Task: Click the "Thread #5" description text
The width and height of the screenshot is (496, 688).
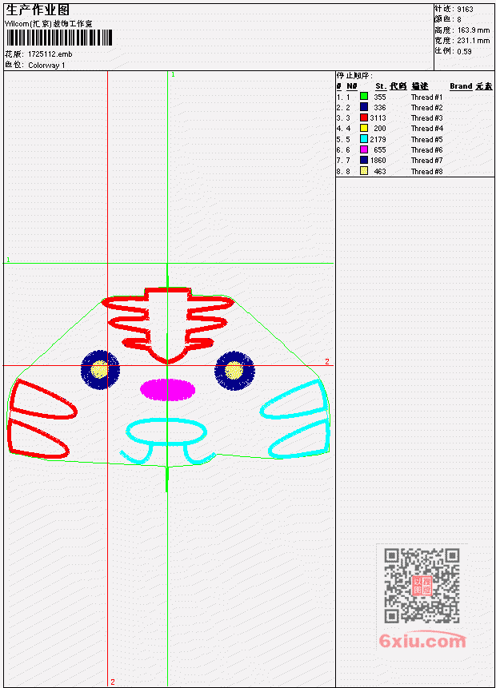Action: pos(427,140)
